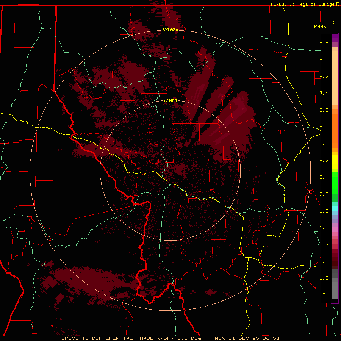Click the 1.0 scale value

[x=324, y=228]
